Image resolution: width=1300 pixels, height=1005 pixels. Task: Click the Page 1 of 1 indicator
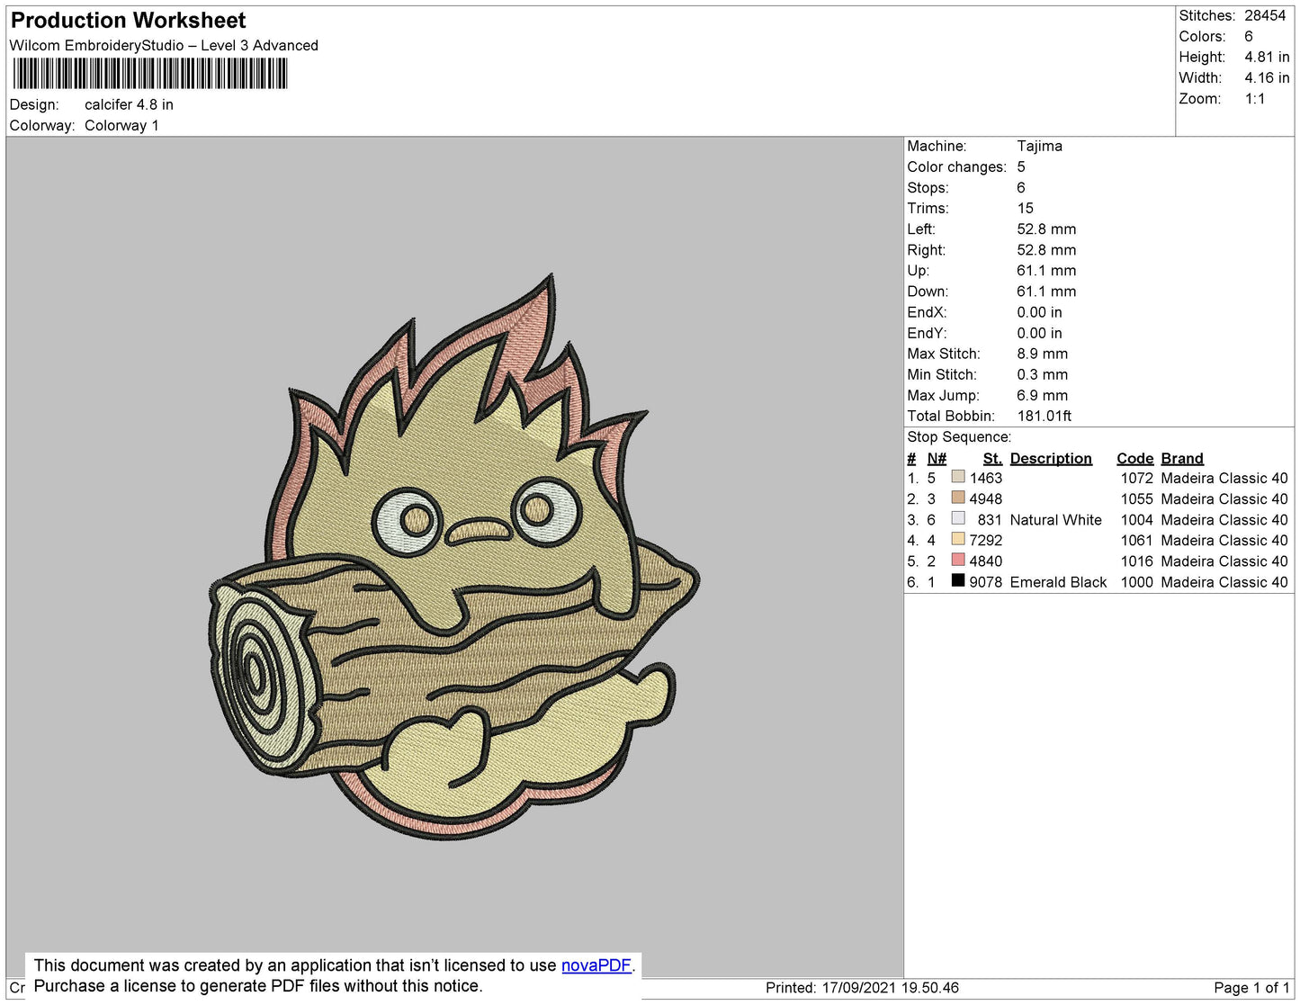[1251, 988]
